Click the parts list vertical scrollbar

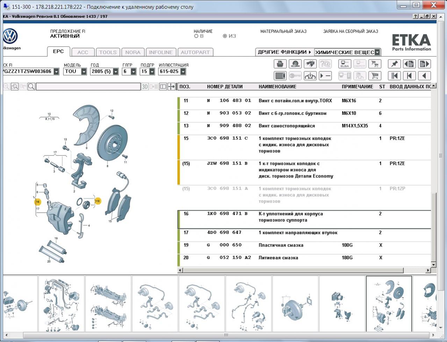pos(434,175)
